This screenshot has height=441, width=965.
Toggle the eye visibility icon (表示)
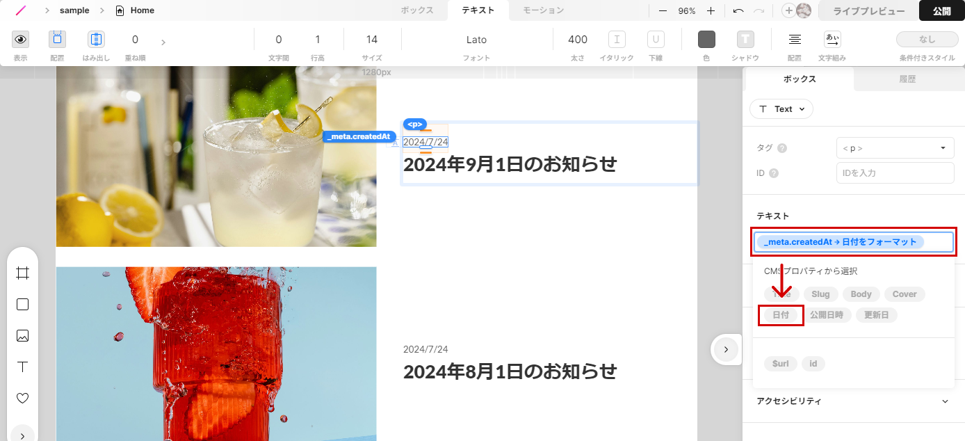pyautogui.click(x=20, y=40)
